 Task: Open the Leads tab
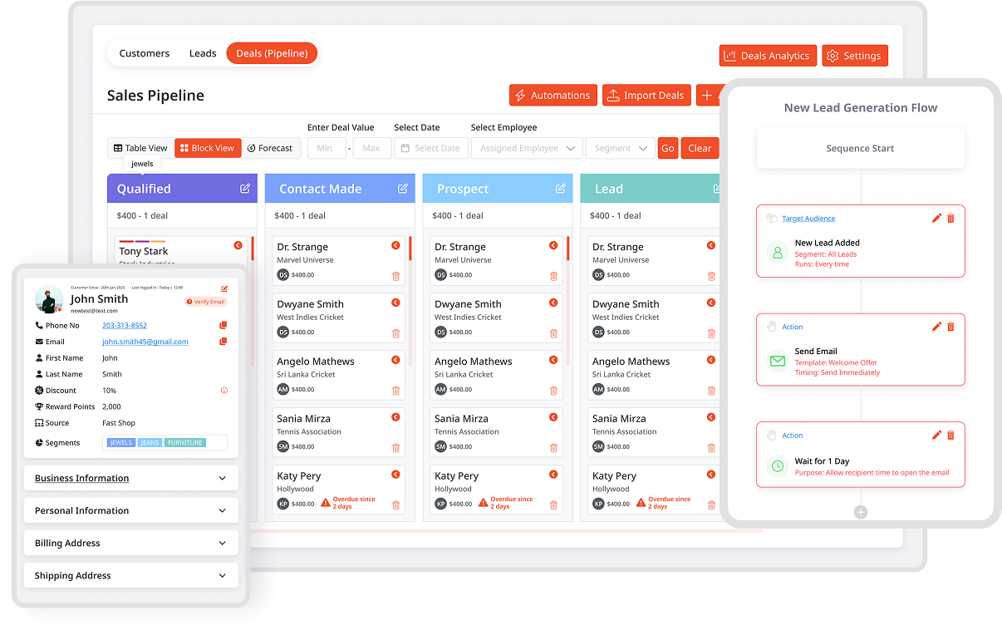(203, 53)
